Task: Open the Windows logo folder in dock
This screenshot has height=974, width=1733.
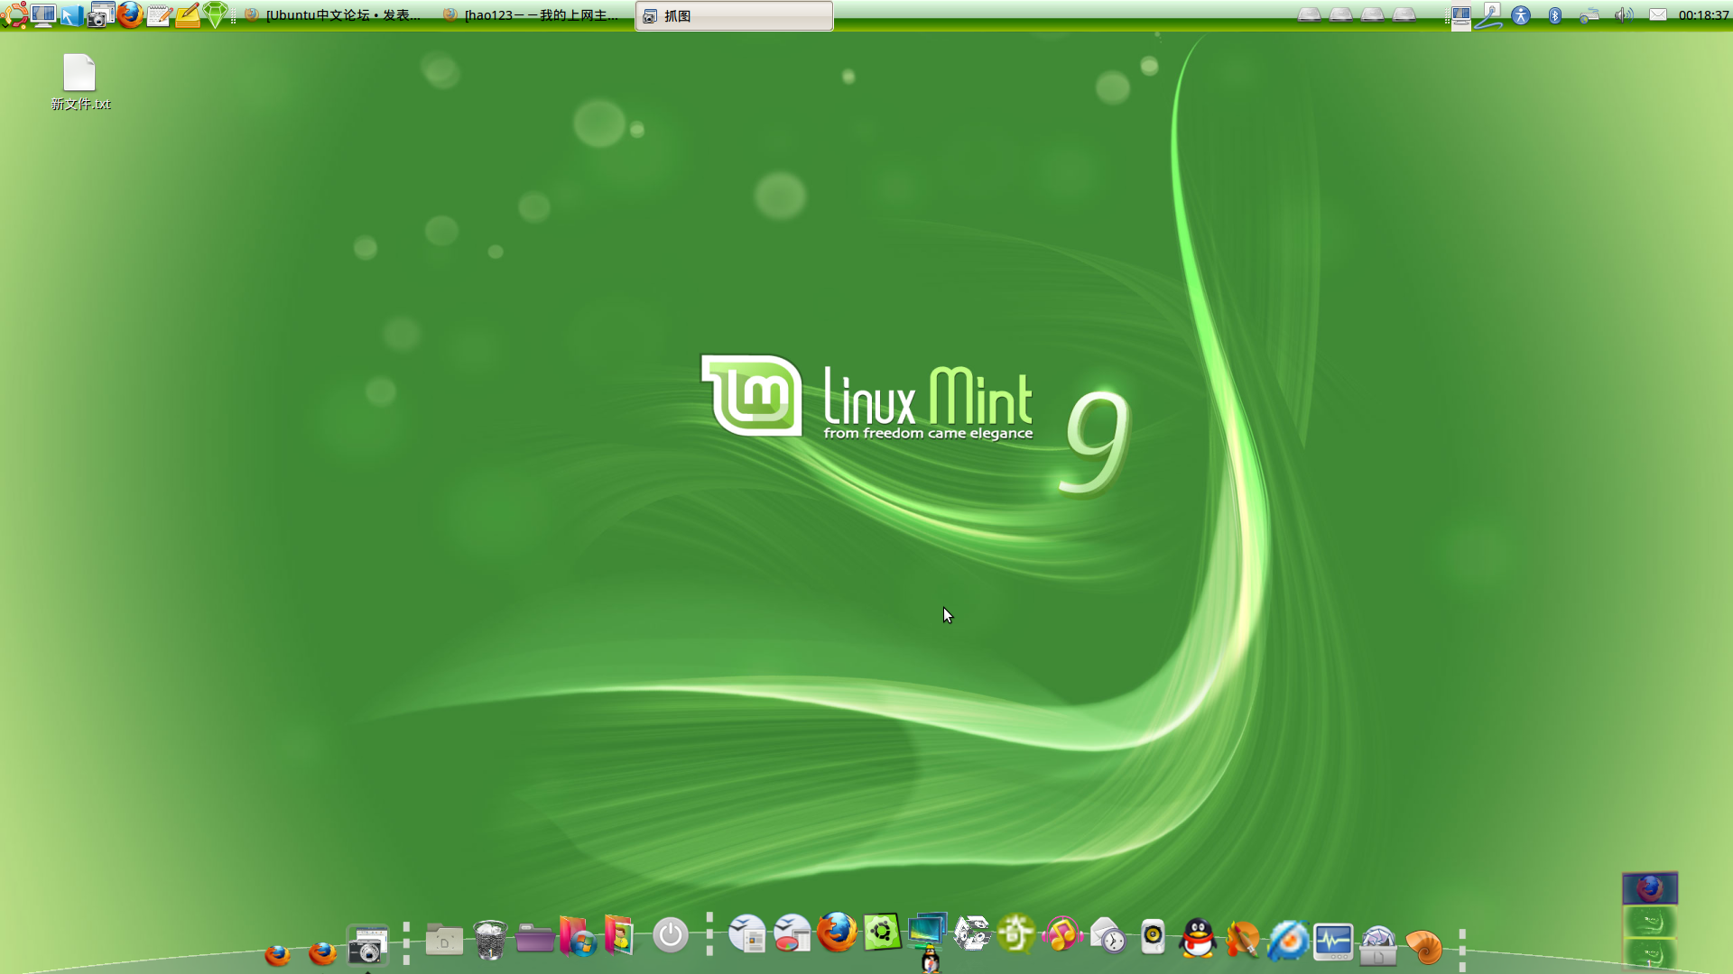Action: [x=579, y=936]
